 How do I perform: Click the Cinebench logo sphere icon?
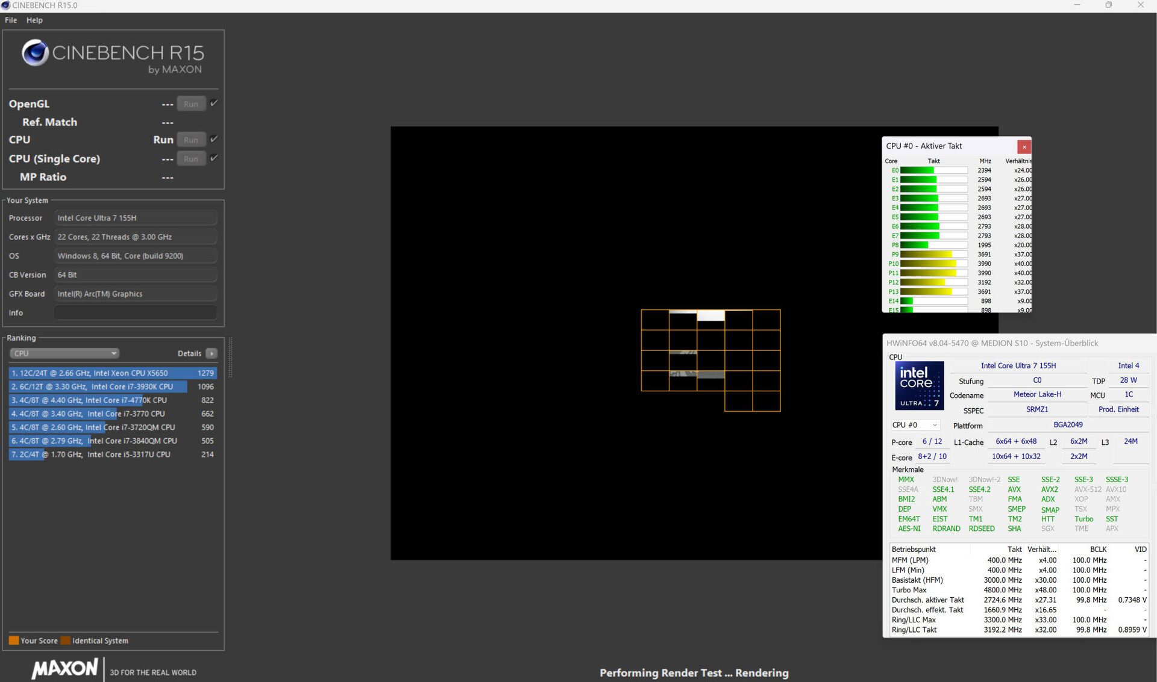(x=35, y=53)
